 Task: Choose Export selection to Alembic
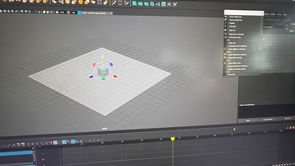238,54
